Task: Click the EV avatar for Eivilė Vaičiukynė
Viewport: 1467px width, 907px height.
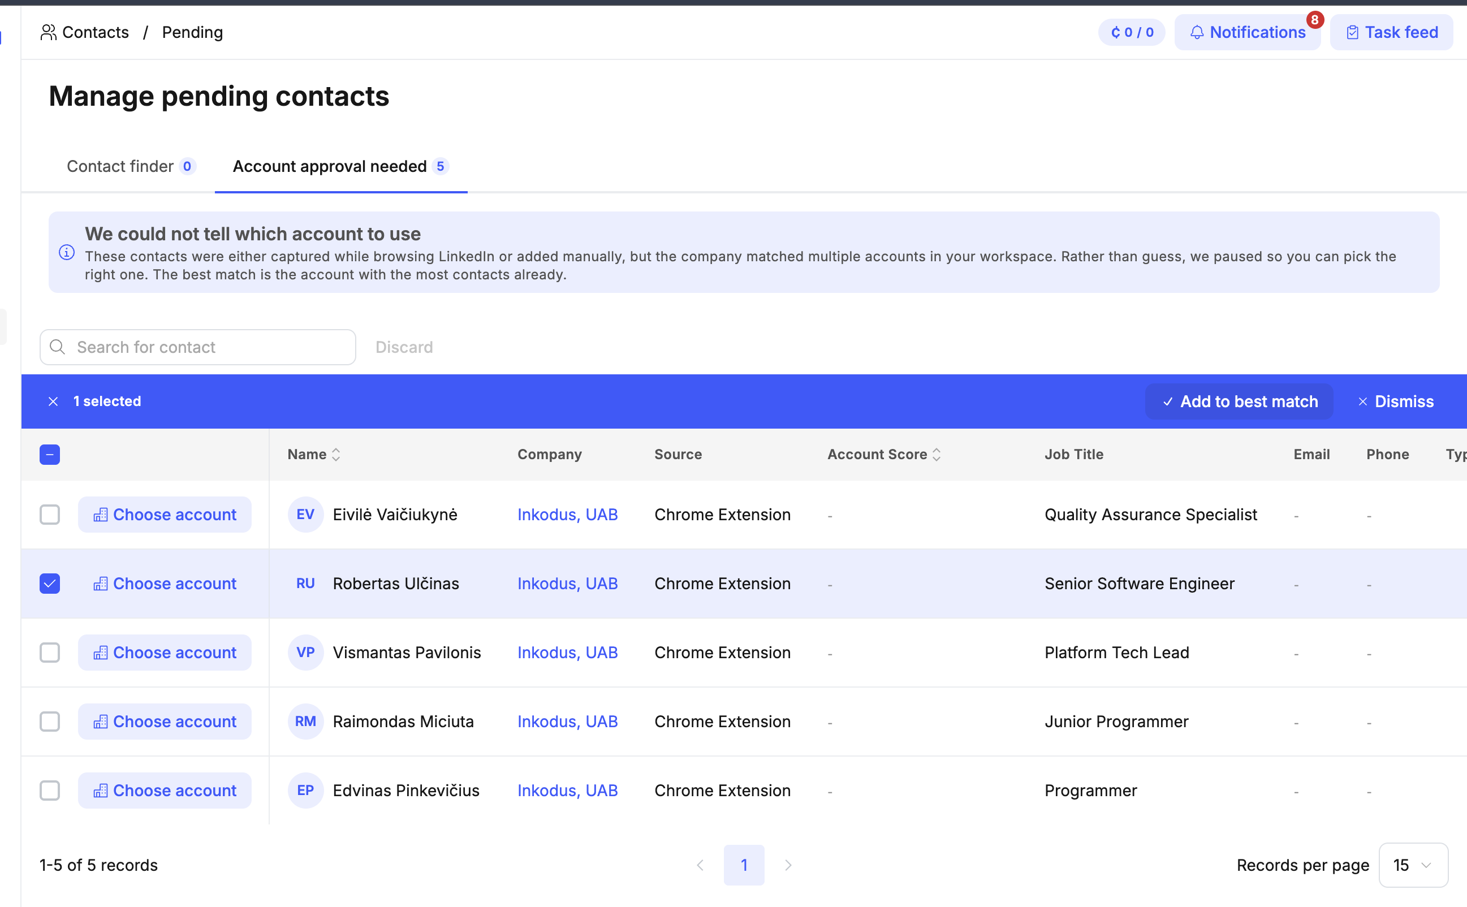Action: click(305, 514)
